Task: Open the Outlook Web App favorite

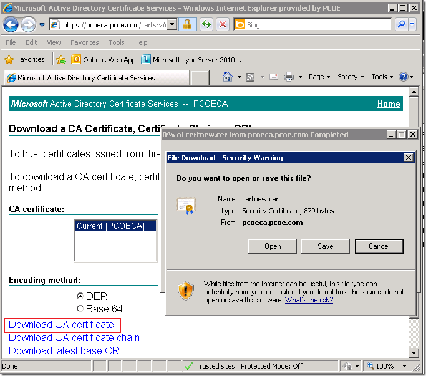Action: click(x=104, y=59)
